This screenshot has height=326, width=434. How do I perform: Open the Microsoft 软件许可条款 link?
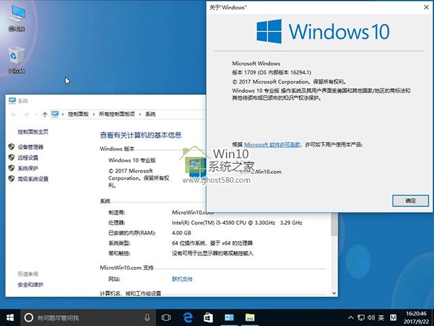click(272, 145)
